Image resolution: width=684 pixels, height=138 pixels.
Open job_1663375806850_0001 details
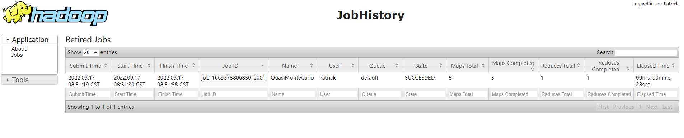(x=233, y=78)
